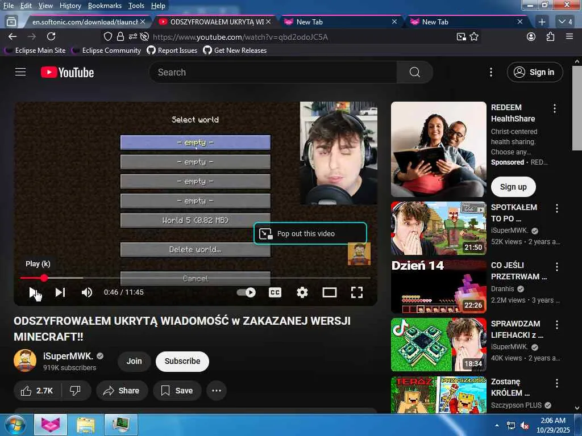582x436 pixels.
Task: Click the shield tracking protection icon
Action: [107, 36]
